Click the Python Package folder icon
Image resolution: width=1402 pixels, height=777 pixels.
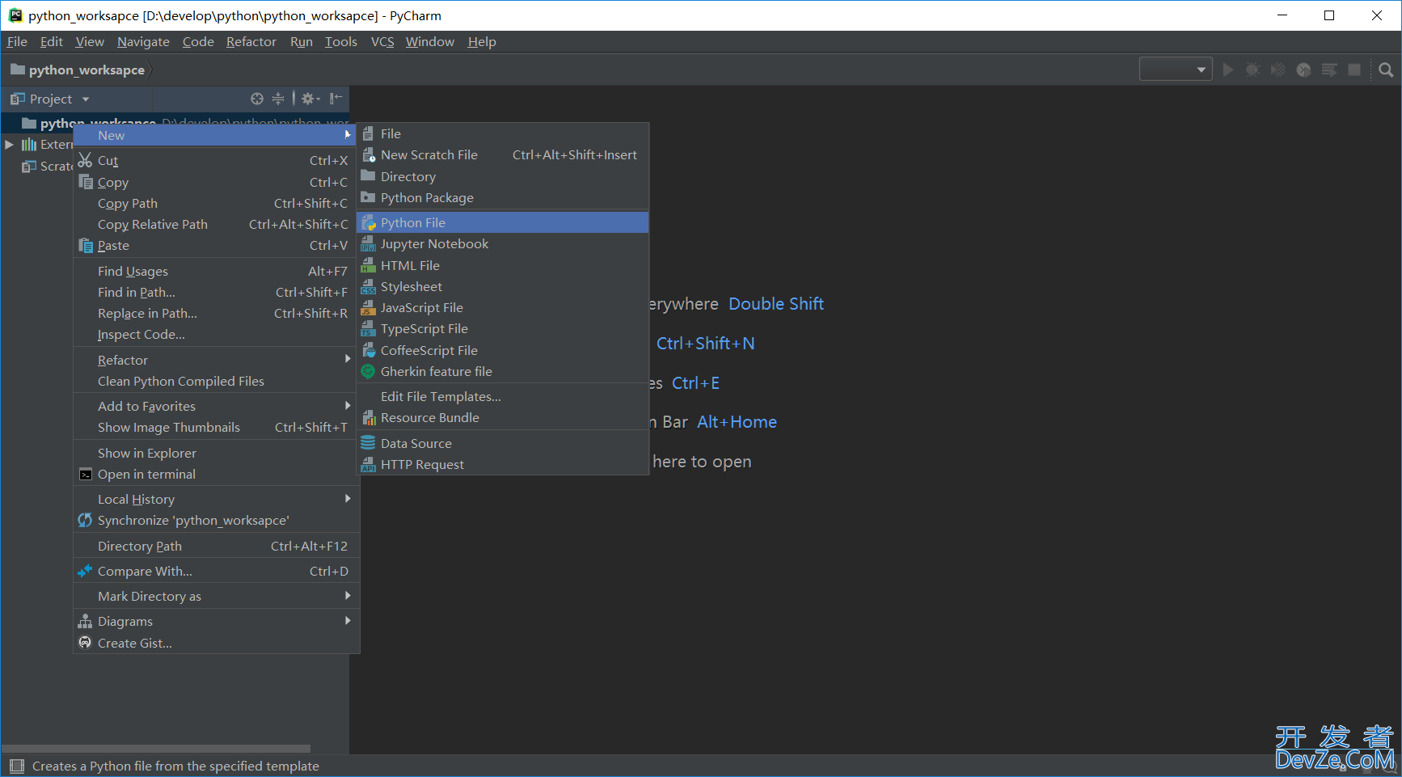tap(368, 197)
